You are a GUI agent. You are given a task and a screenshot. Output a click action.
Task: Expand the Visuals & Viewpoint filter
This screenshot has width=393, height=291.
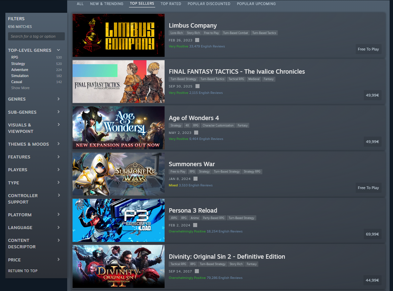58,124
